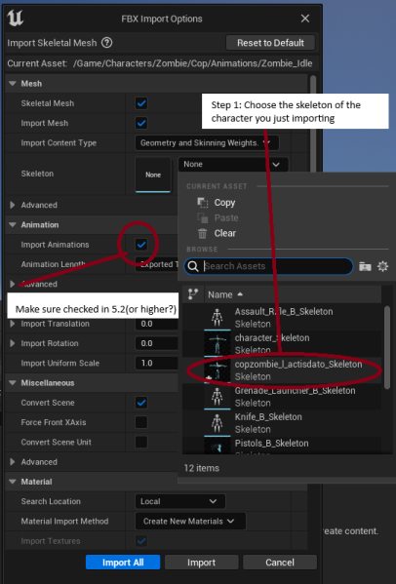Click the Import All button

[123, 562]
